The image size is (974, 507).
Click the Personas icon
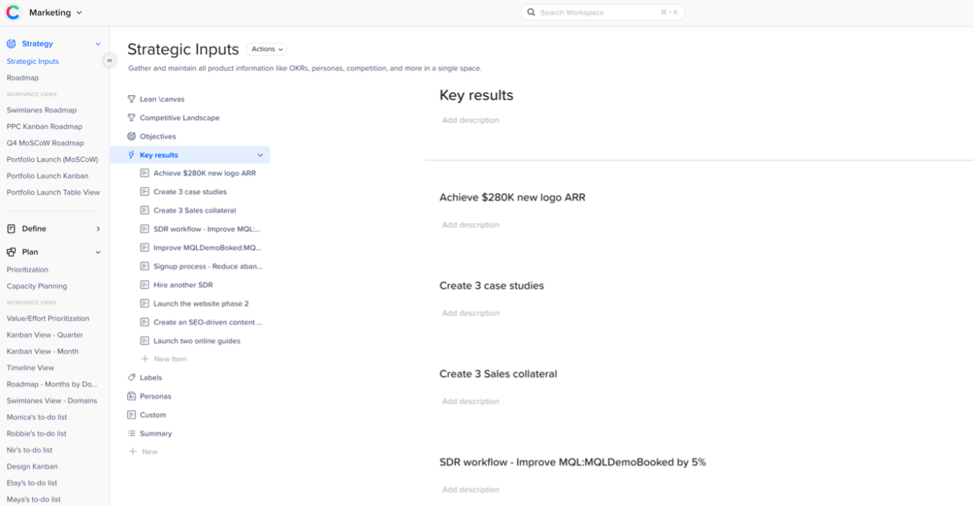131,396
